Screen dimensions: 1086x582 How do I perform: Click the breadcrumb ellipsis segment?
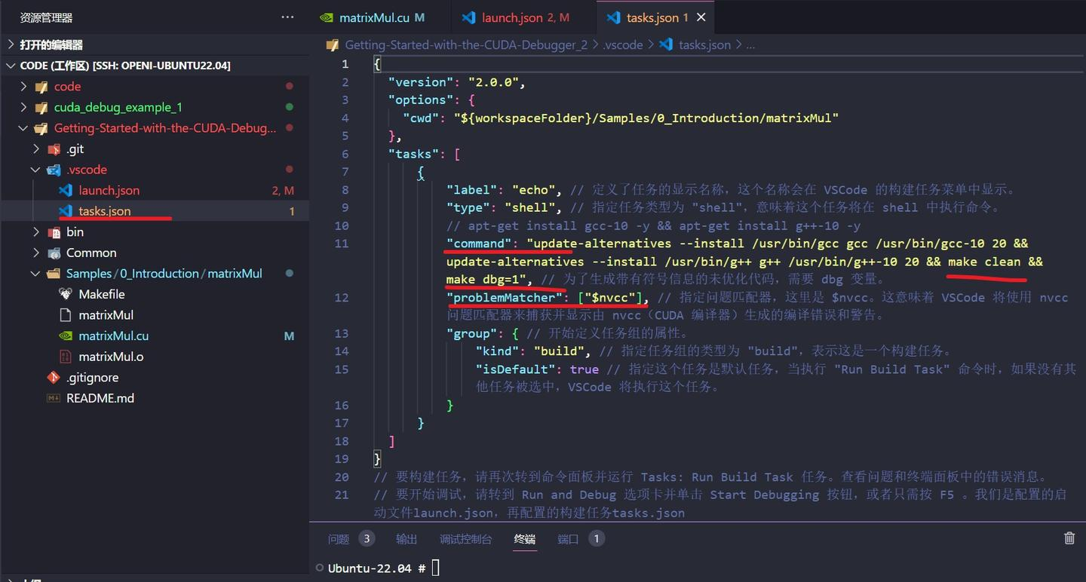(750, 45)
